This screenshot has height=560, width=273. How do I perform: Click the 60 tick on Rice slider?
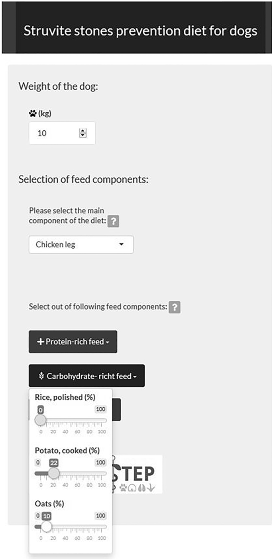77,432
